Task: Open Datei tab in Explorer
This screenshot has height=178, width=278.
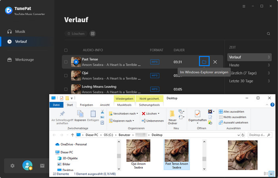Action: (x=56, y=105)
